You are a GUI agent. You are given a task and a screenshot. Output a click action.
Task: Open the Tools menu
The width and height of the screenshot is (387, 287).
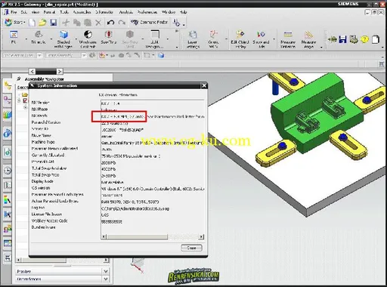[x=64, y=12]
